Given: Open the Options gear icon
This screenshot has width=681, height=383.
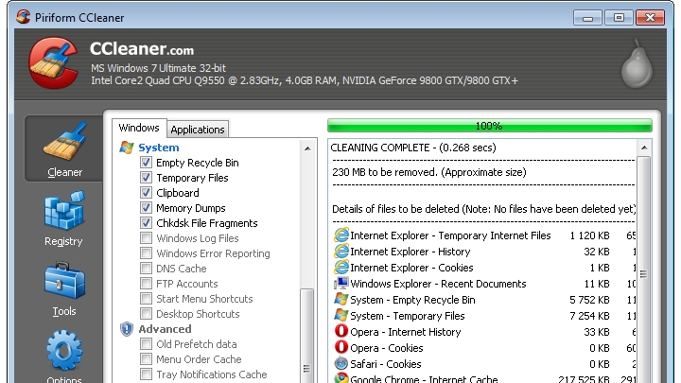Looking at the screenshot, I should tap(64, 351).
